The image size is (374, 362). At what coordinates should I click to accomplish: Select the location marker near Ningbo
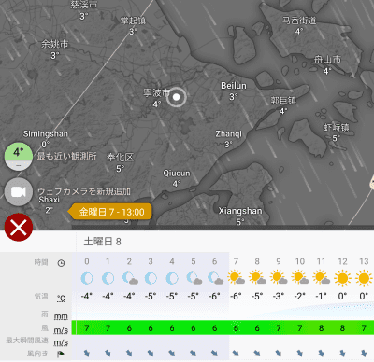(176, 97)
